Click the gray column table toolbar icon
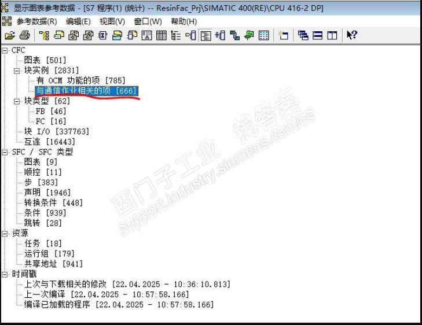 161,35
